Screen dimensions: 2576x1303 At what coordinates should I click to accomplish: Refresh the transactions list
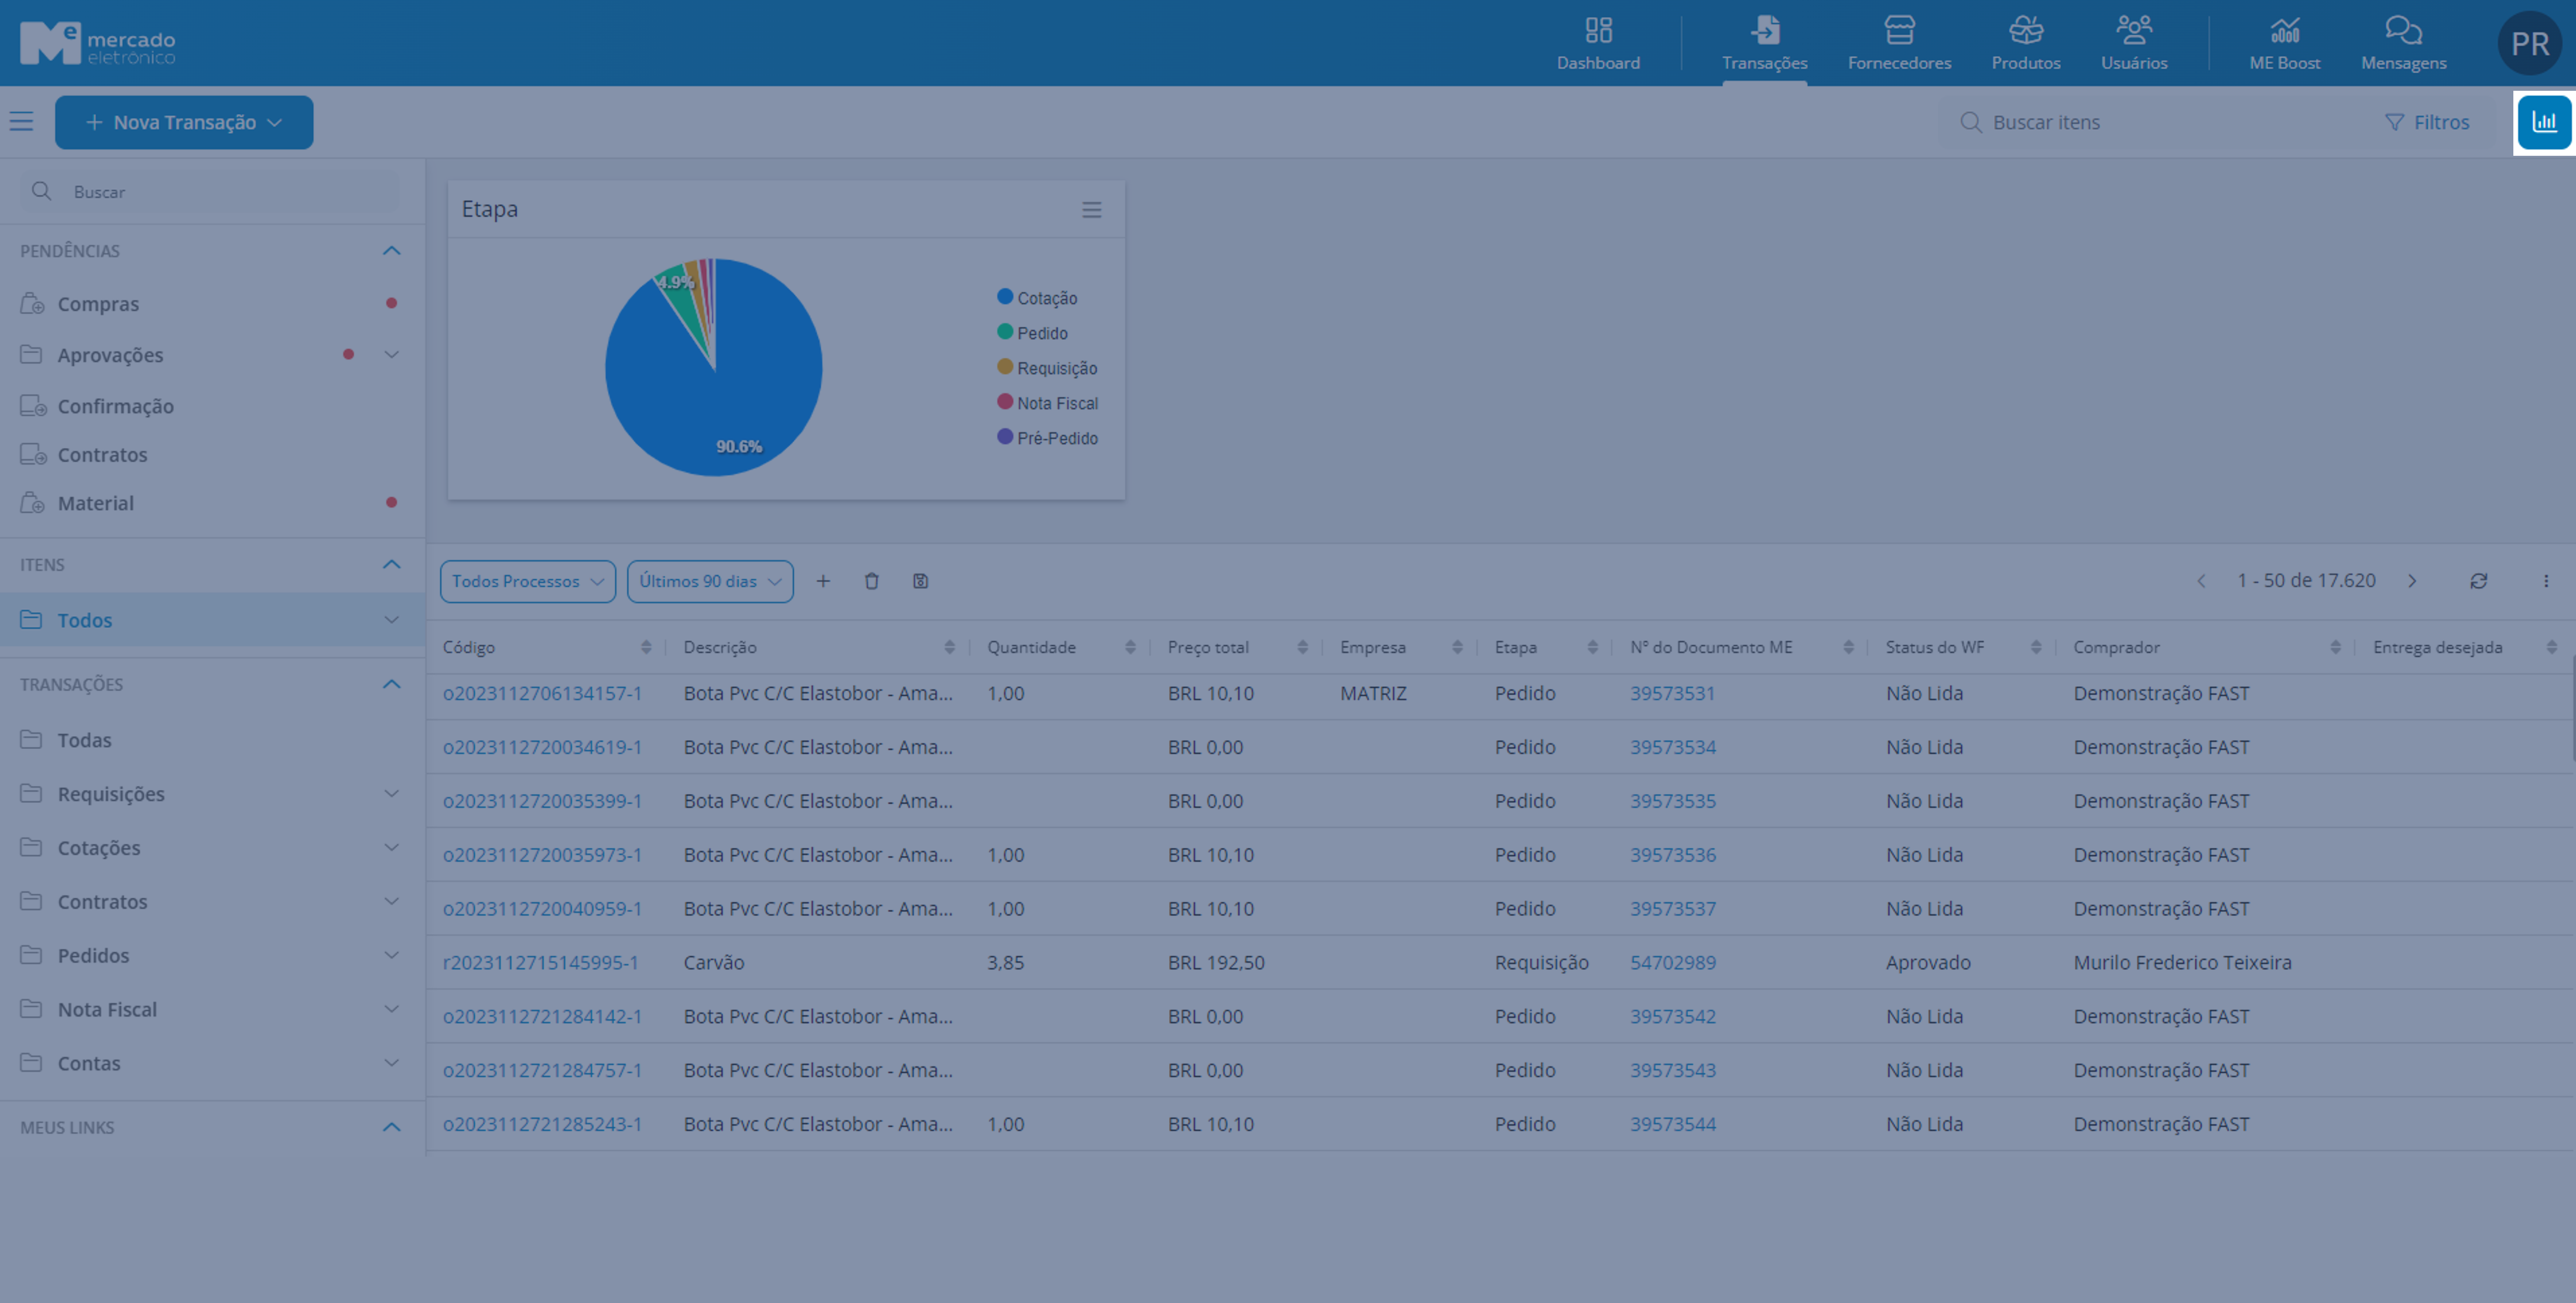2478,581
